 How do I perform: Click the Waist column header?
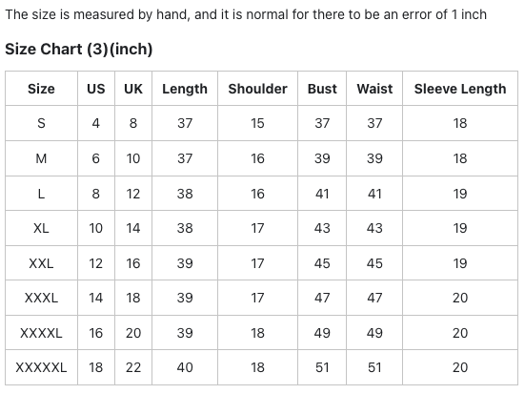tap(374, 89)
